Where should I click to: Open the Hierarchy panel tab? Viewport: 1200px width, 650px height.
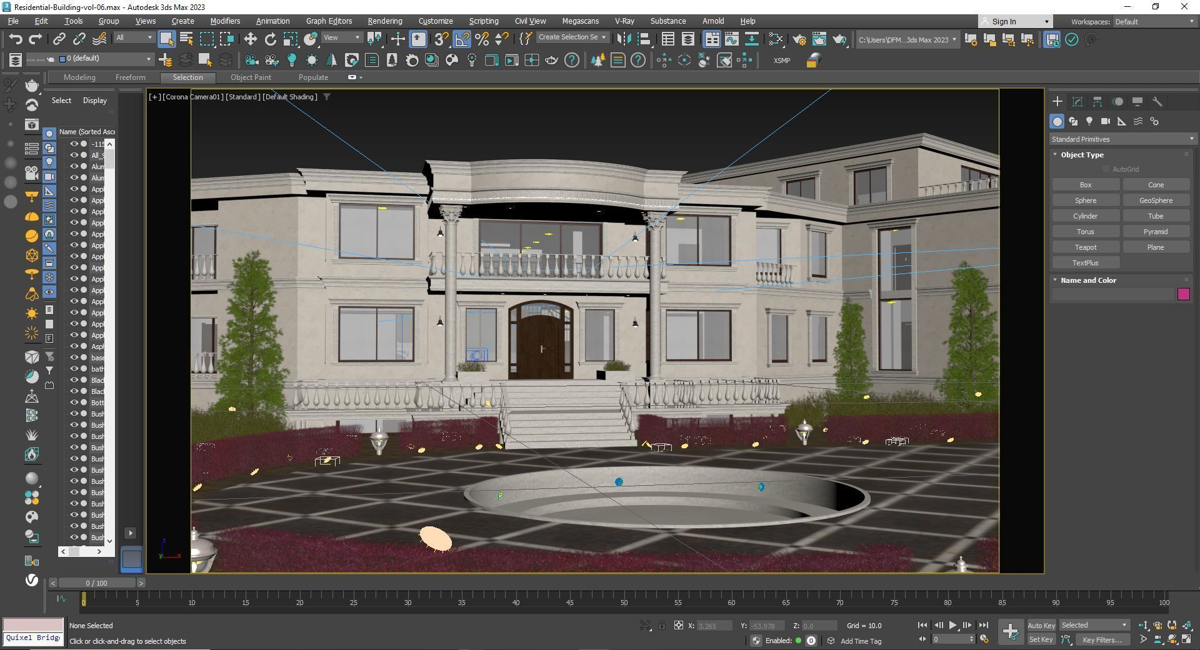point(1097,102)
